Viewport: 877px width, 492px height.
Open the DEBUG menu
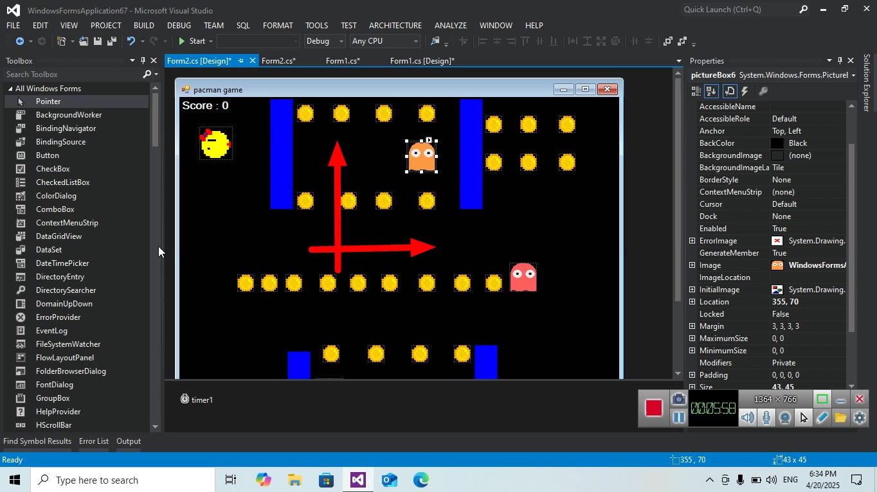click(179, 26)
